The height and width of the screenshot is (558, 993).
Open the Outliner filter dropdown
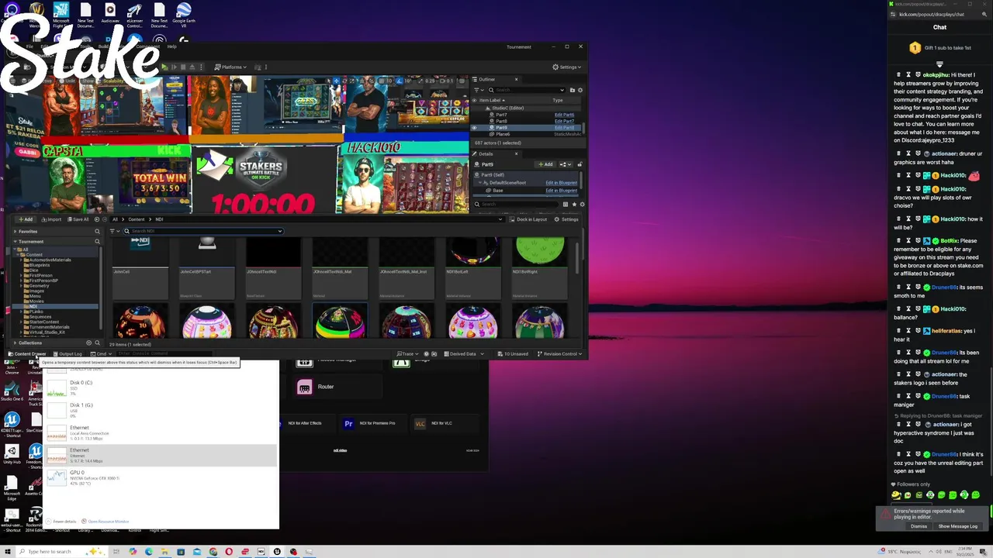tap(479, 90)
